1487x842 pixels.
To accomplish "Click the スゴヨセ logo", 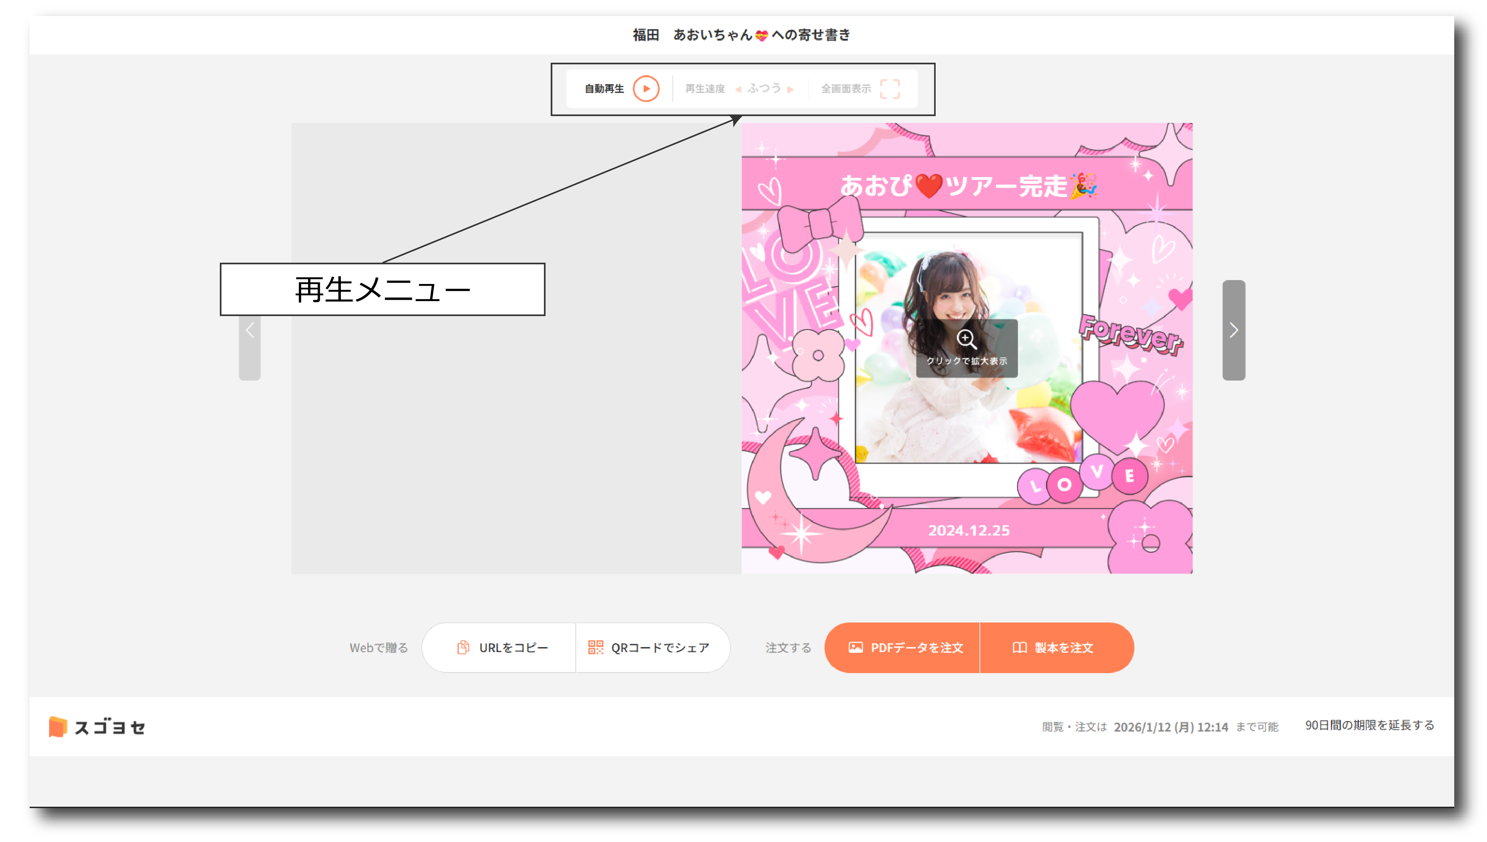I will pos(97,727).
